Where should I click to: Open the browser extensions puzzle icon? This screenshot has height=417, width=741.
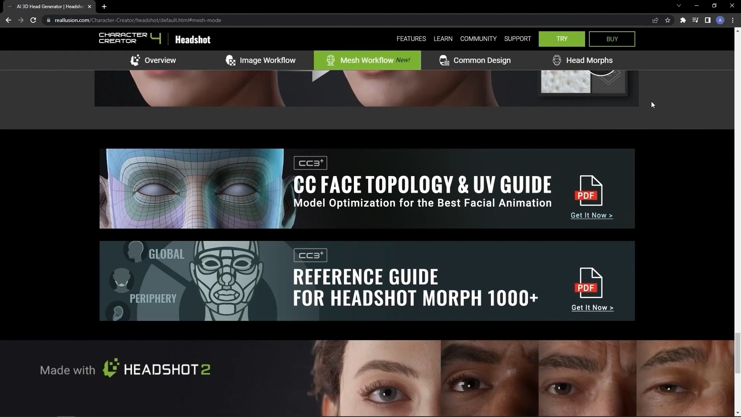coord(683,20)
